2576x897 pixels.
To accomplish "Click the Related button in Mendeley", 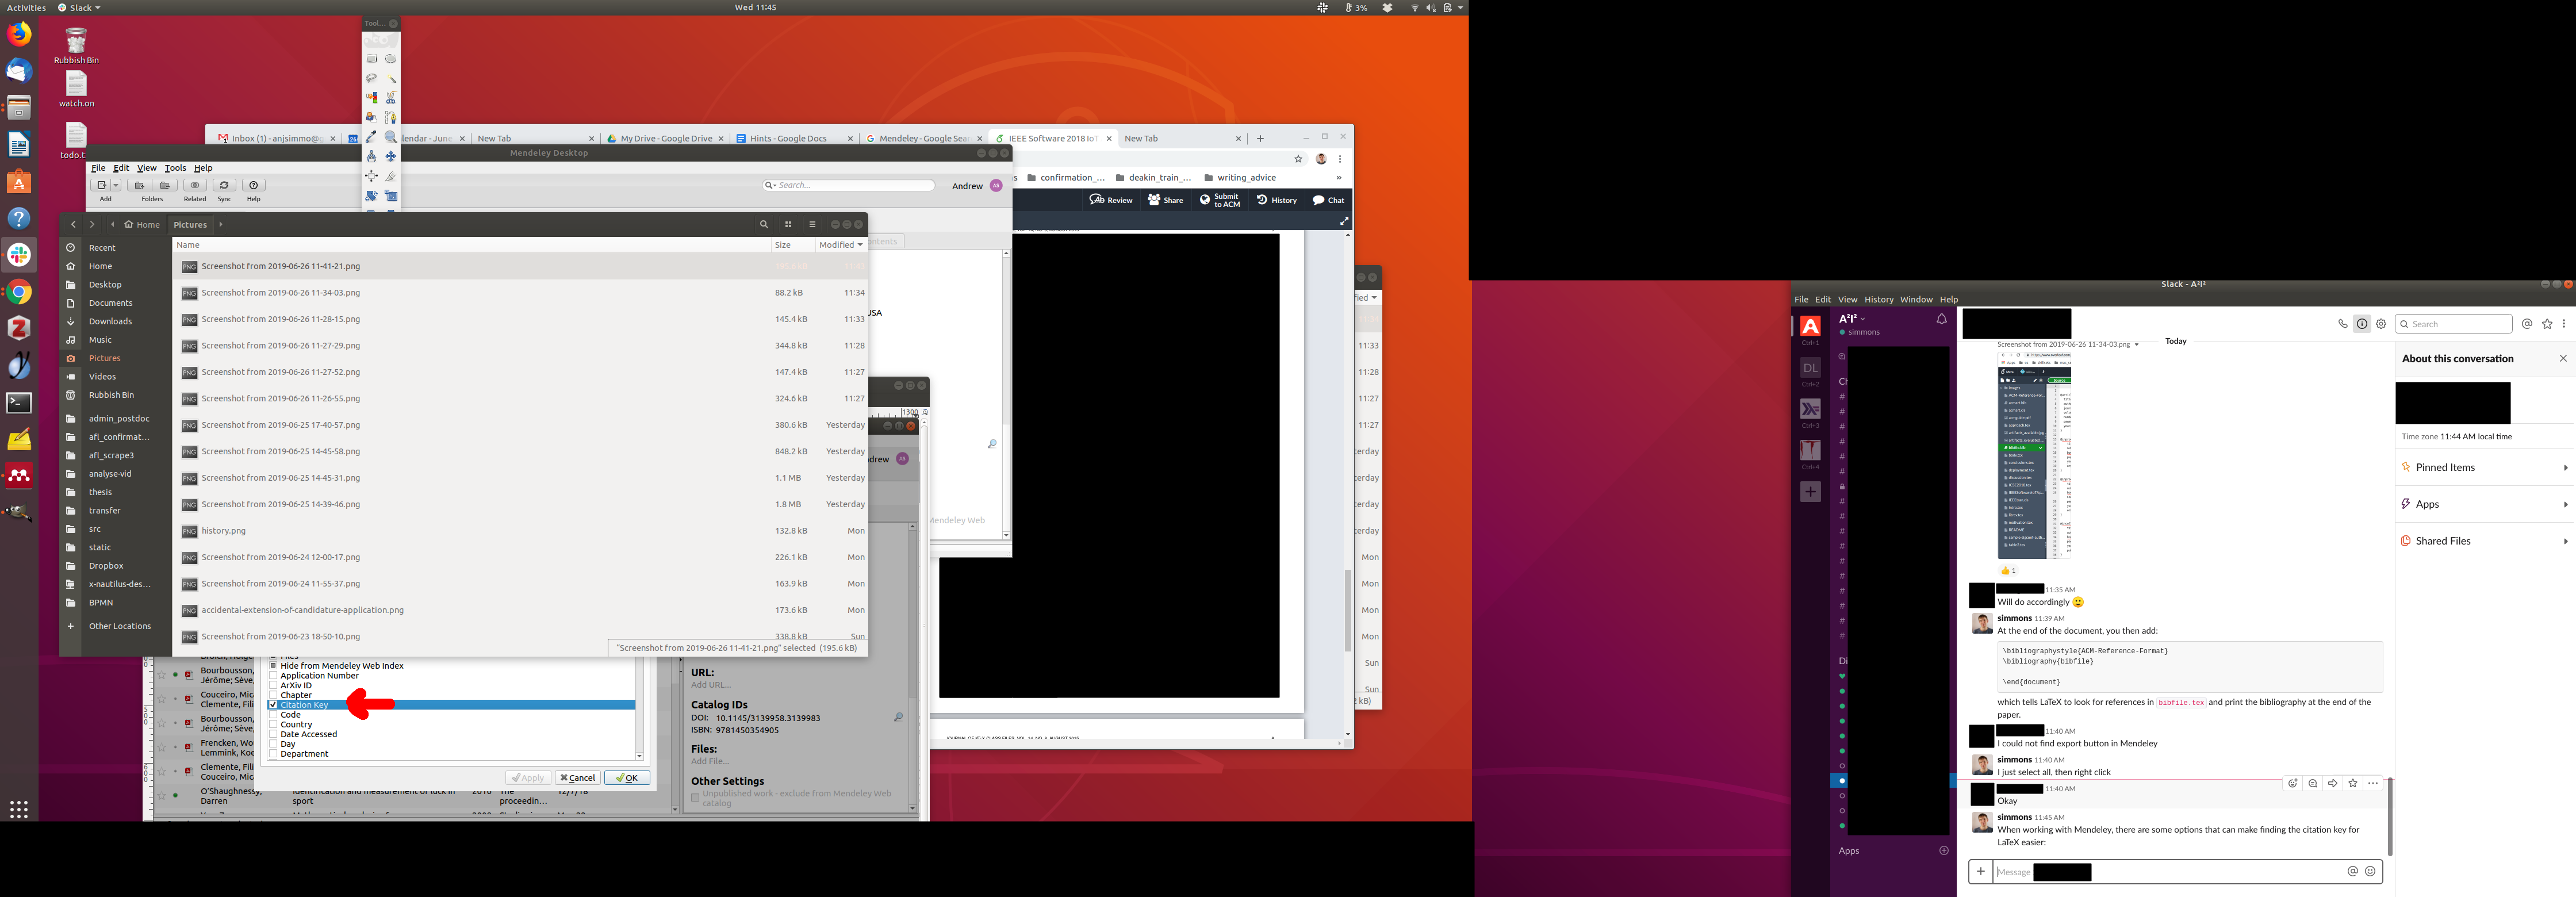I will (195, 186).
